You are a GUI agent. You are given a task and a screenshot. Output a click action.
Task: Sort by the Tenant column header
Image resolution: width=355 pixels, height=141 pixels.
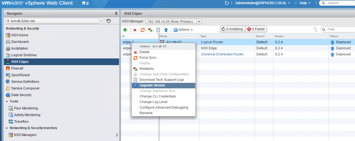[263, 36]
